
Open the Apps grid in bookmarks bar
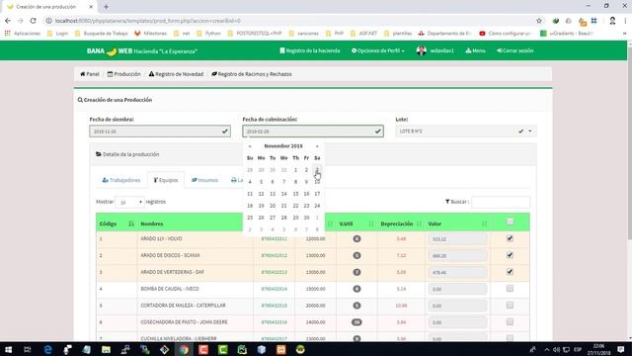pos(7,33)
